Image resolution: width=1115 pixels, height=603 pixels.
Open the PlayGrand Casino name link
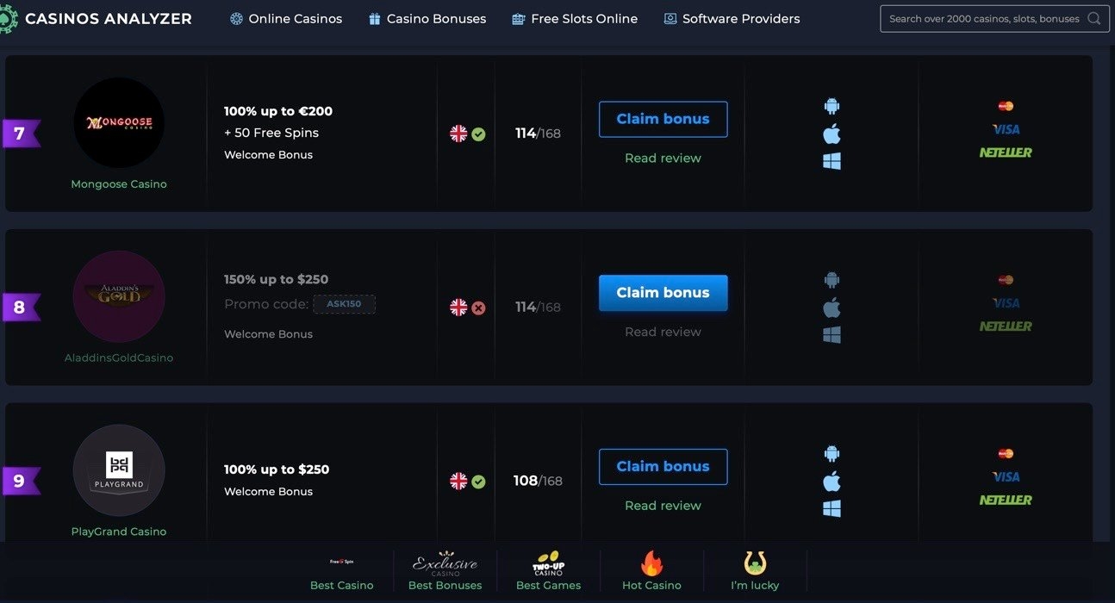point(119,532)
